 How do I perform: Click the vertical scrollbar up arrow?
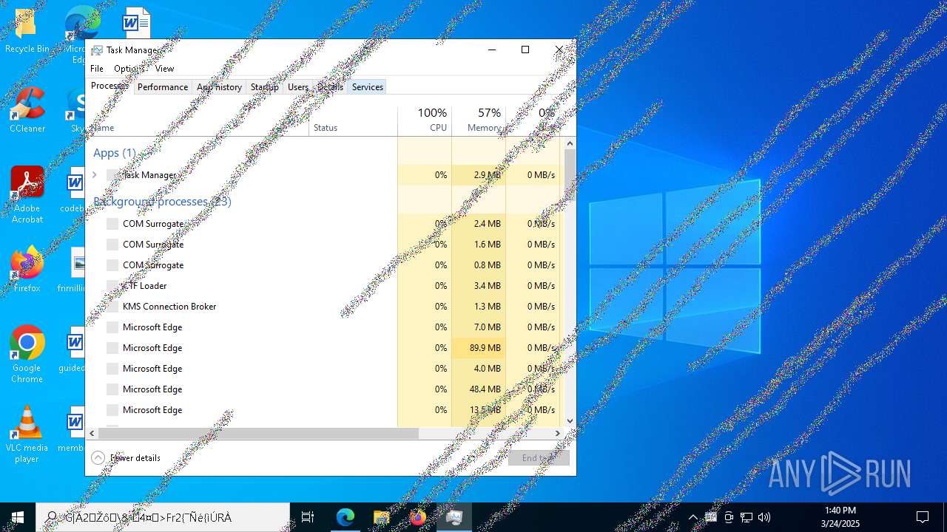click(570, 143)
